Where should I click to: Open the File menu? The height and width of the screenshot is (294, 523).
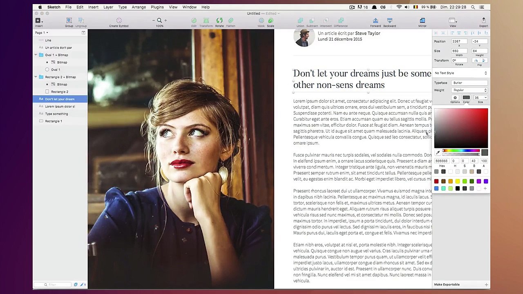(x=68, y=7)
